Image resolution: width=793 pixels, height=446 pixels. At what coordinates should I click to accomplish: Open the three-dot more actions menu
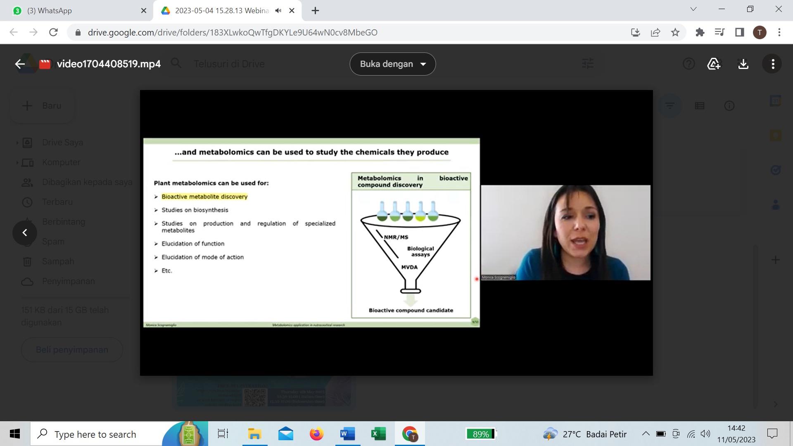tap(773, 64)
